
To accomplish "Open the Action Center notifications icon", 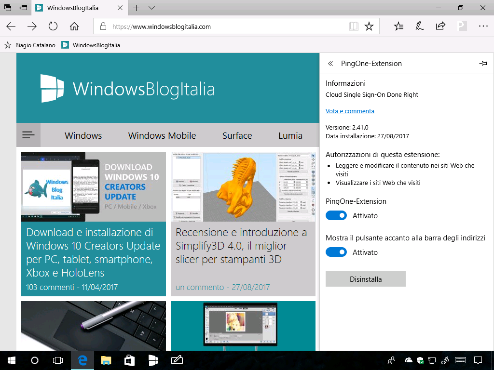I will coord(478,360).
